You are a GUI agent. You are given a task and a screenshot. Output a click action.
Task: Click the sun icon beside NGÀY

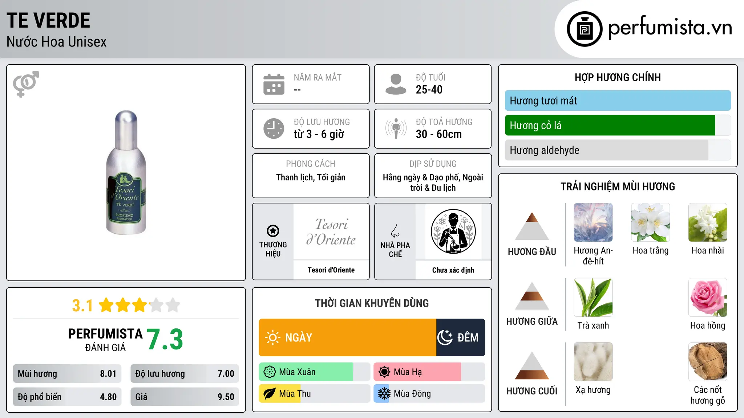(x=272, y=337)
